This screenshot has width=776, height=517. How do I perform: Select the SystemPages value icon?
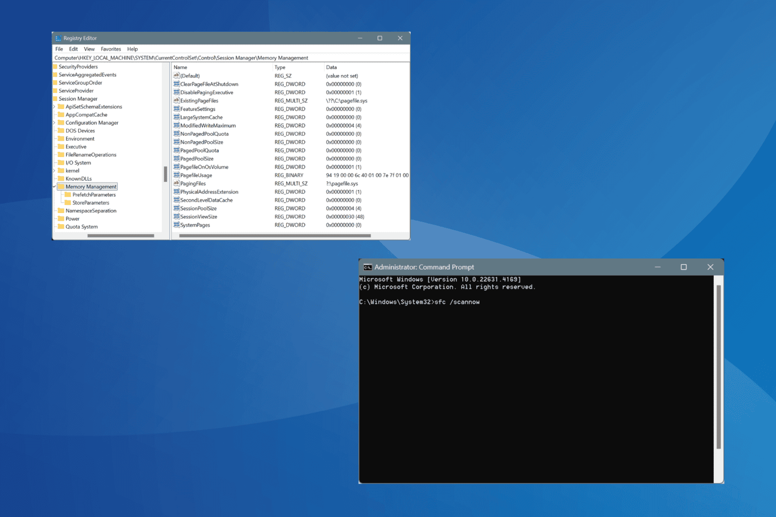click(x=176, y=225)
